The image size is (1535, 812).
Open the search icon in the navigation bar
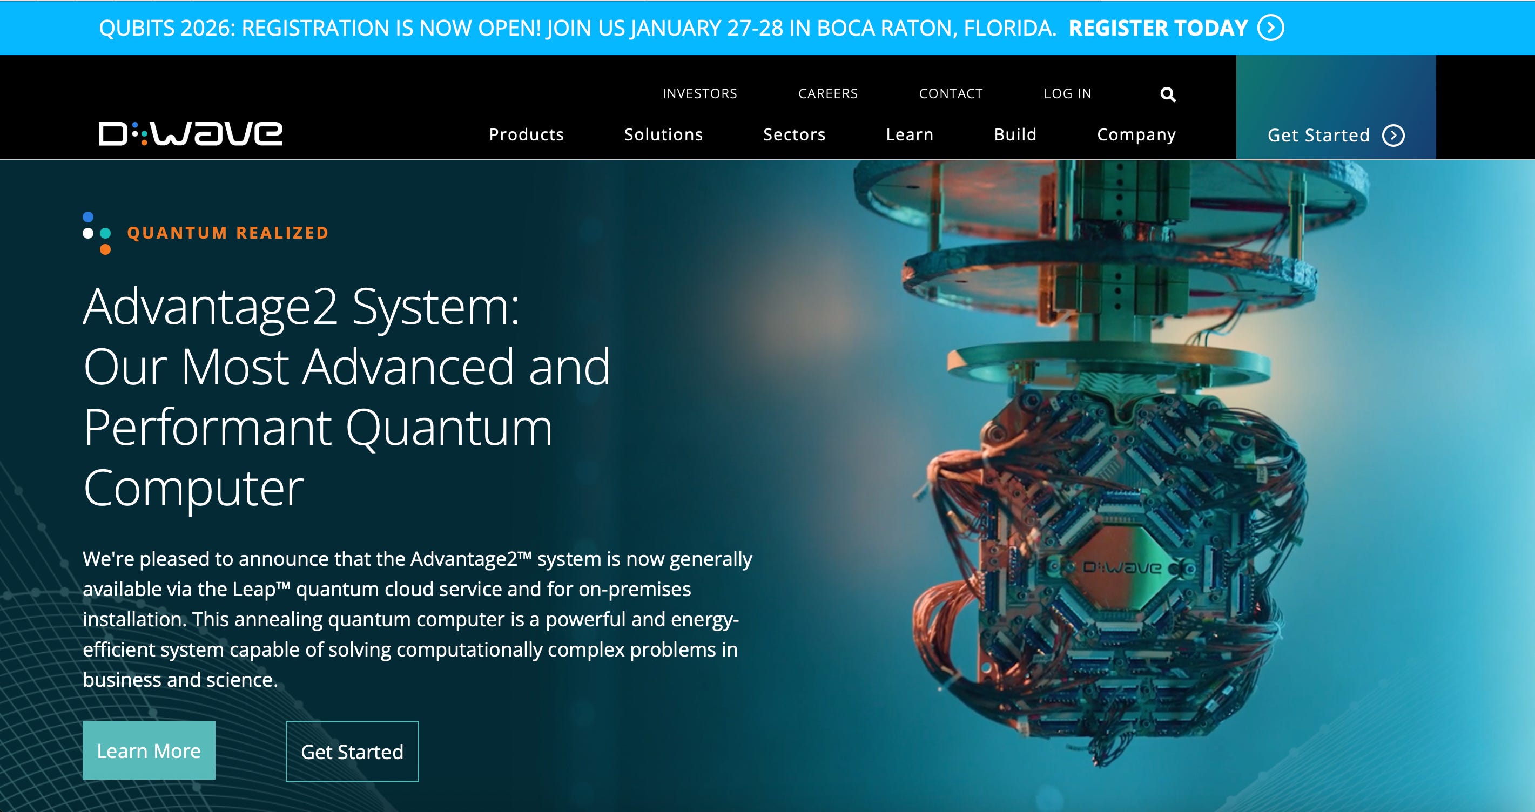point(1167,93)
